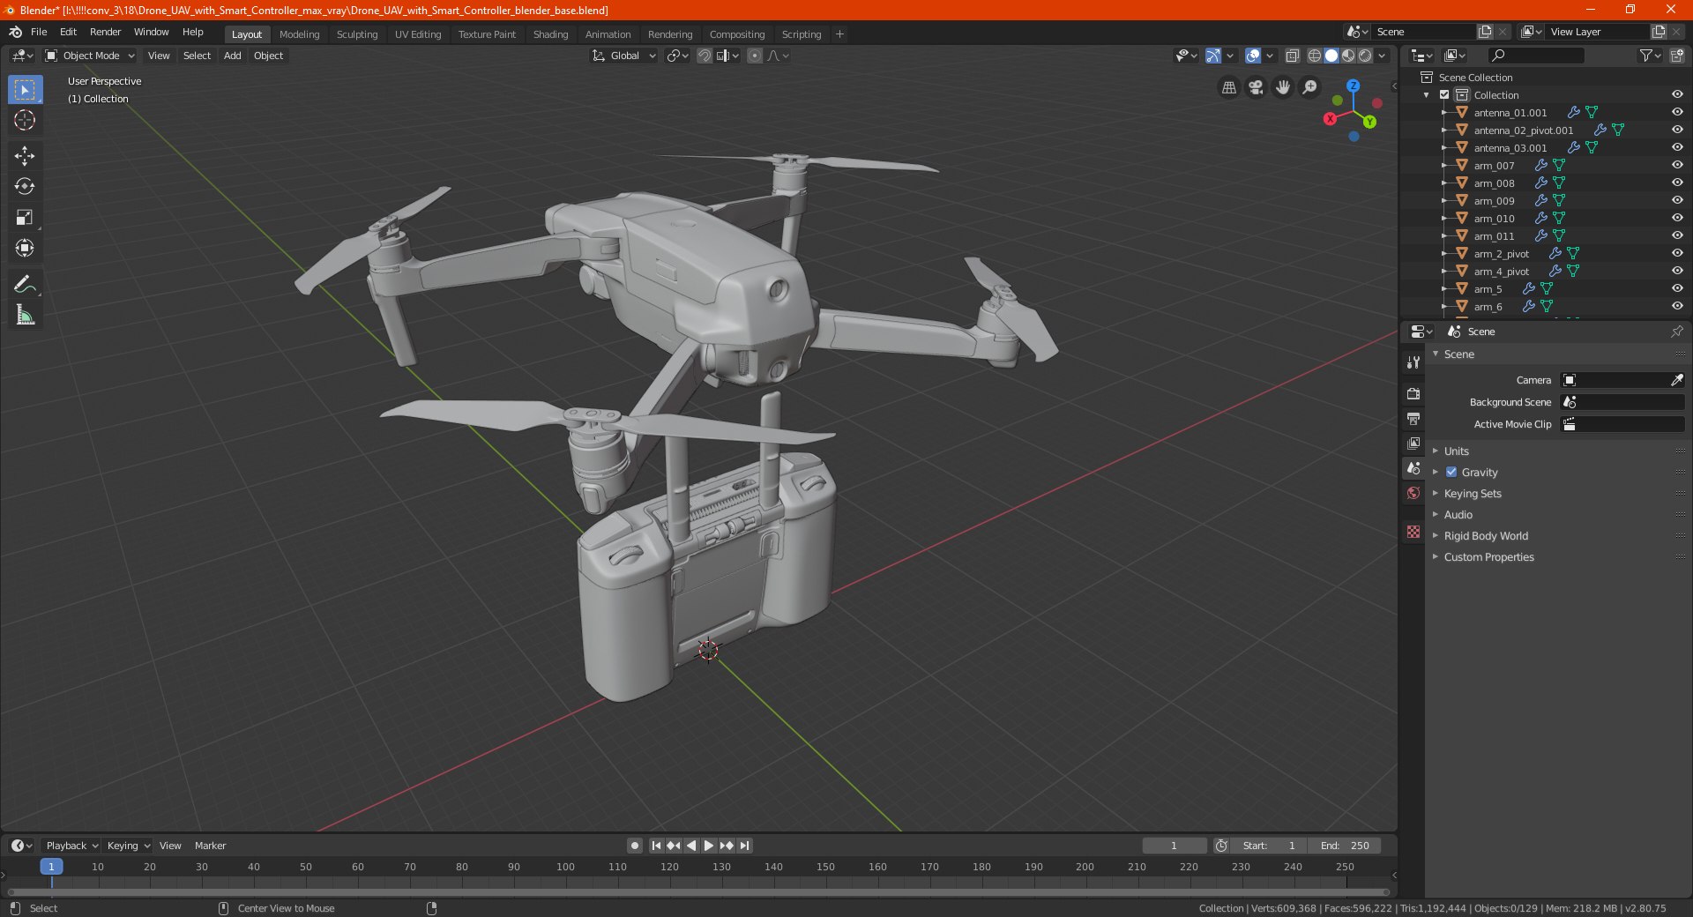Switch to orthographic/perspective grid icon
Viewport: 1693px width, 917px height.
[x=1228, y=87]
